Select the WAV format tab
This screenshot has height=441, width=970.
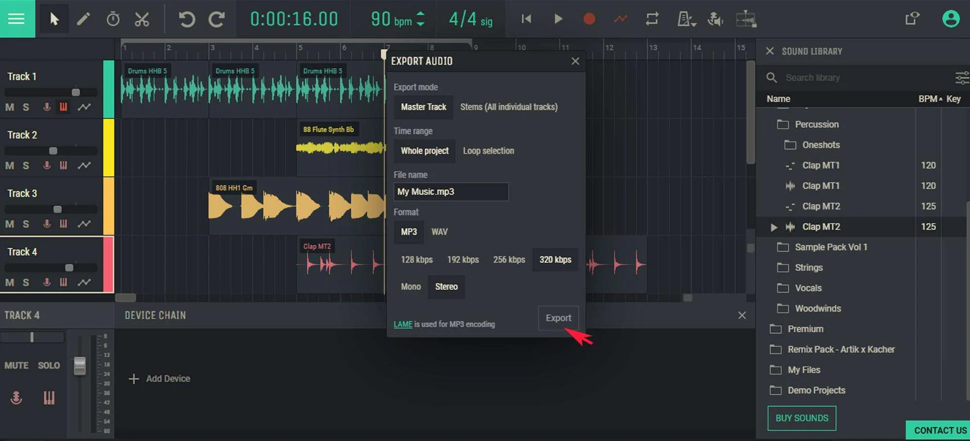[x=439, y=232]
